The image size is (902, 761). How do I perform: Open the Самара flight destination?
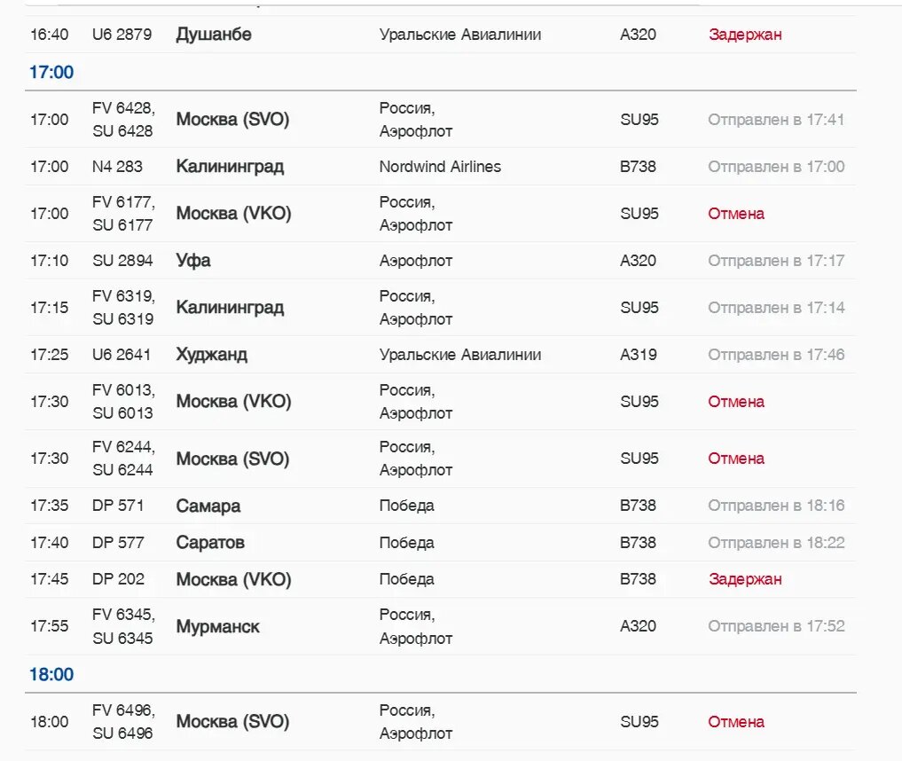(208, 506)
